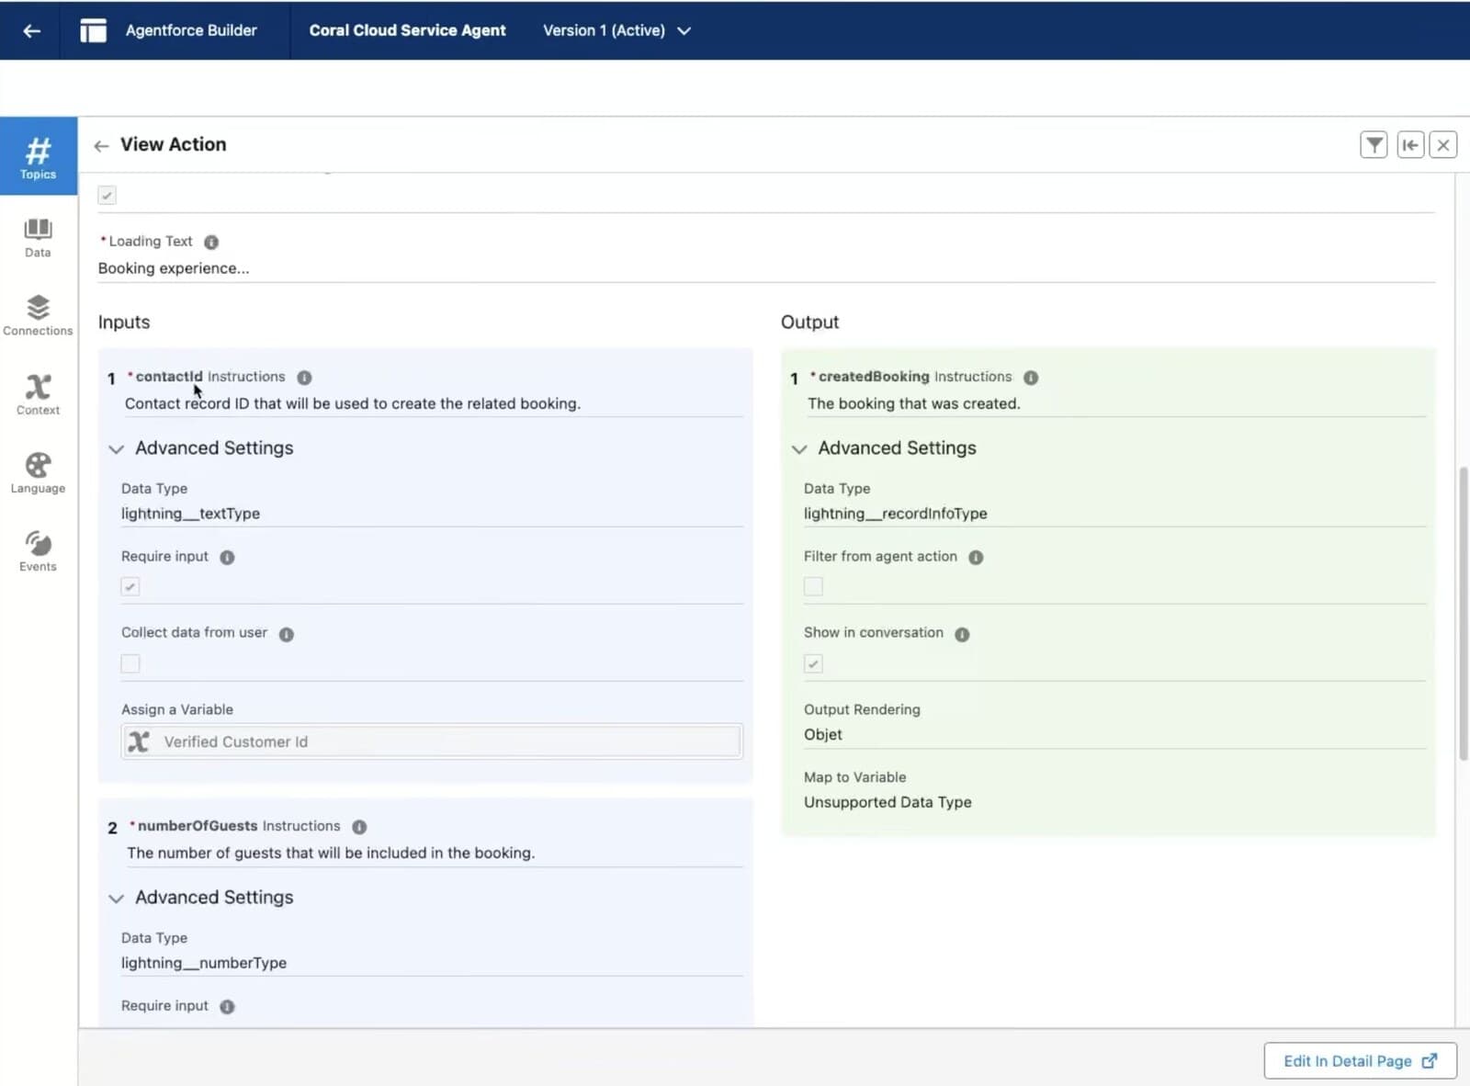Click Edit In Detail Page button
This screenshot has width=1470, height=1086.
(x=1360, y=1061)
